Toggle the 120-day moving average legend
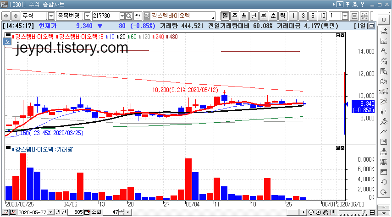This screenshot has height=217, width=392. (x=144, y=37)
